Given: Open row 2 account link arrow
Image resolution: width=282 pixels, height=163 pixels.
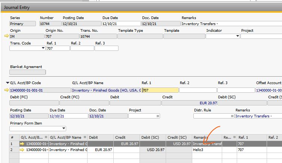Looking at the screenshot, I should [22, 150].
